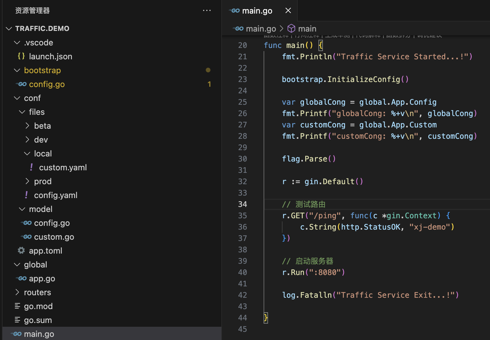
Task: Click line number 20 in the gutter
Action: coord(242,45)
